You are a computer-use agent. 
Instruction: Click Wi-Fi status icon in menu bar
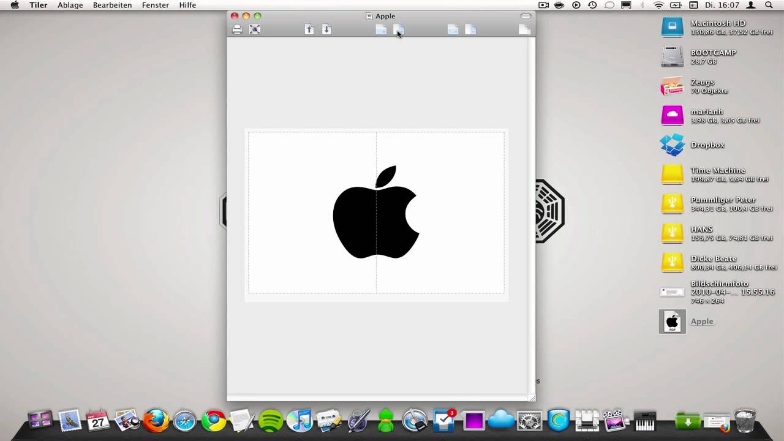point(658,5)
